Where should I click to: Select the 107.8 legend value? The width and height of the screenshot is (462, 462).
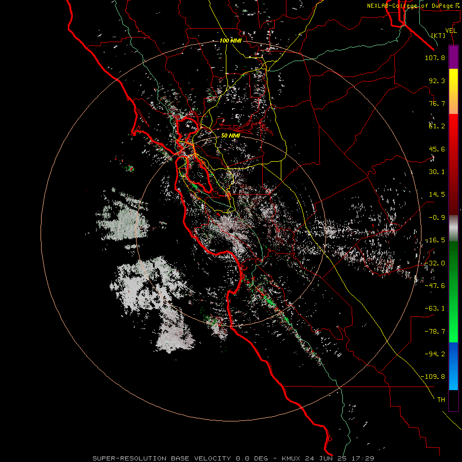435,57
